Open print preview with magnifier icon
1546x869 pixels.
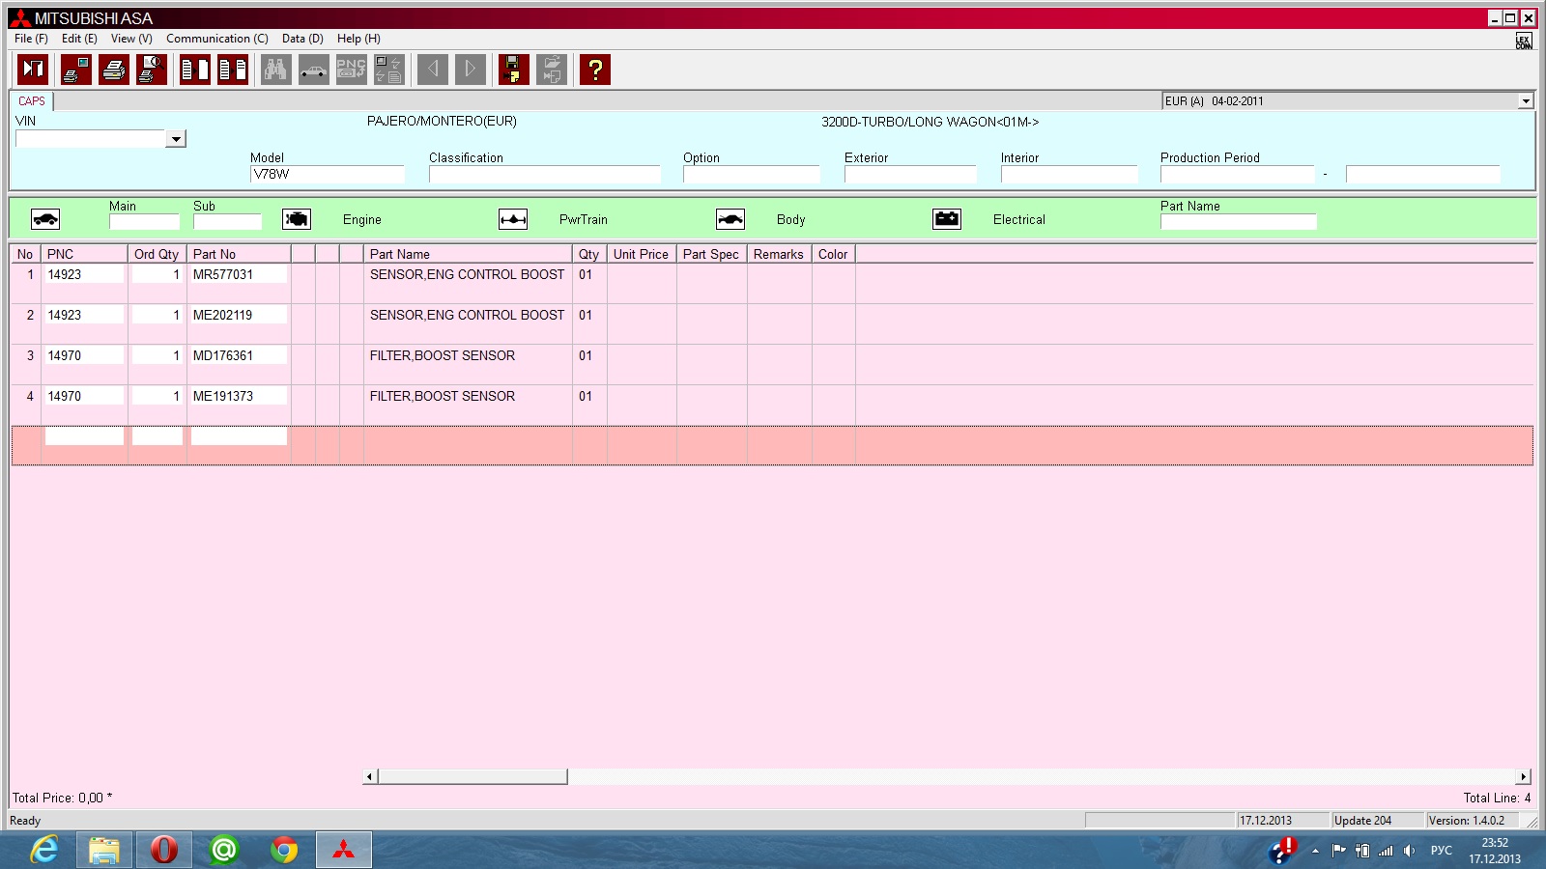tap(152, 70)
